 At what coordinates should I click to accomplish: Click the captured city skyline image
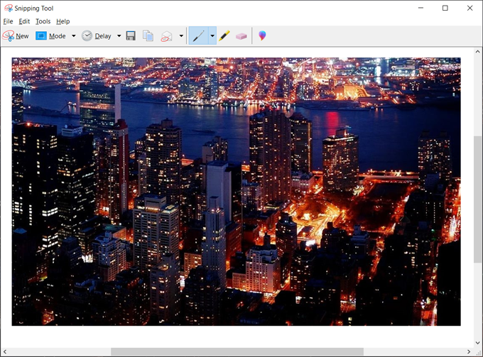(236, 192)
